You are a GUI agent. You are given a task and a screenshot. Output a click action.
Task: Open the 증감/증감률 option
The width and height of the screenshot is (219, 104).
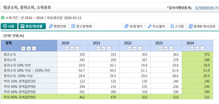tap(32, 26)
